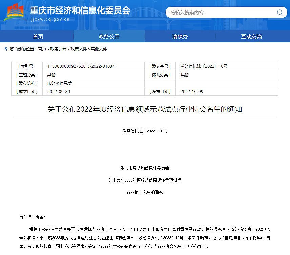Click the 首页 breadcrumb link
Image resolution: width=290 pixels, height=255 pixels.
(42, 49)
